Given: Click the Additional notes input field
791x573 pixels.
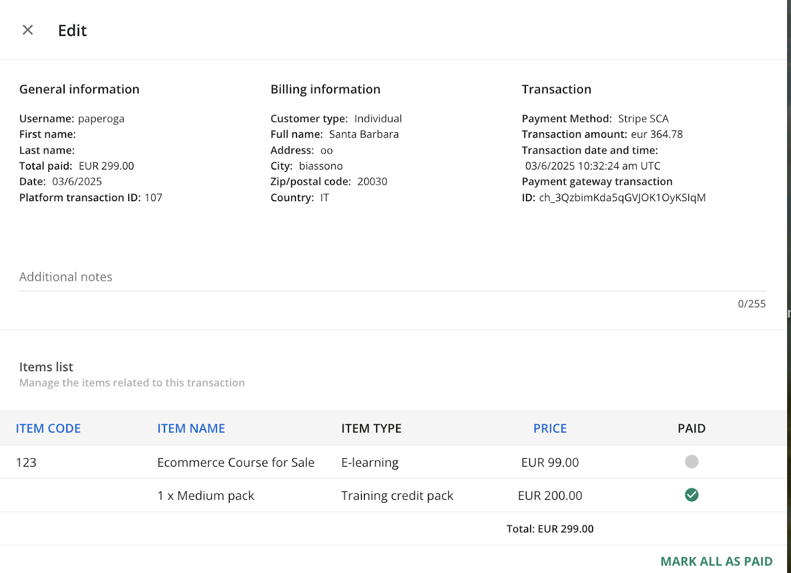Looking at the screenshot, I should pyautogui.click(x=392, y=277).
